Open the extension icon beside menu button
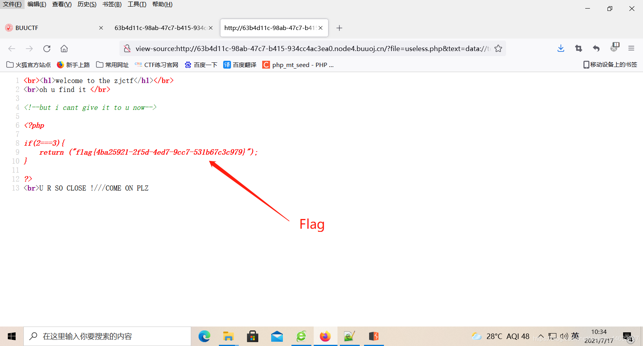Image resolution: width=643 pixels, height=346 pixels. [615, 48]
